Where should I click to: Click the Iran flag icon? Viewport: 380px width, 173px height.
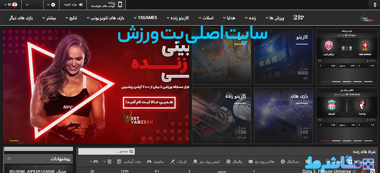click(15, 5)
